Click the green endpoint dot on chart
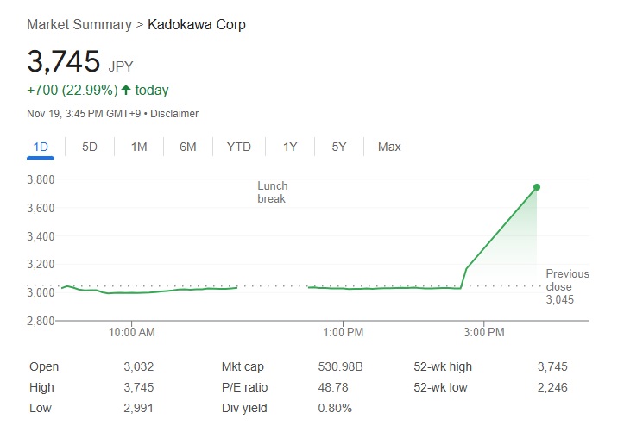The height and width of the screenshot is (426, 624). pyautogui.click(x=537, y=187)
